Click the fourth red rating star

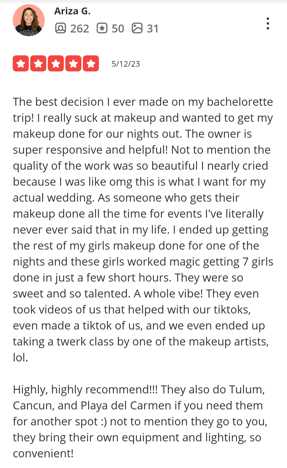[73, 63]
